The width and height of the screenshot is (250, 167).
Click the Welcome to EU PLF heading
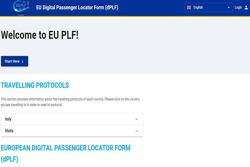40,35
